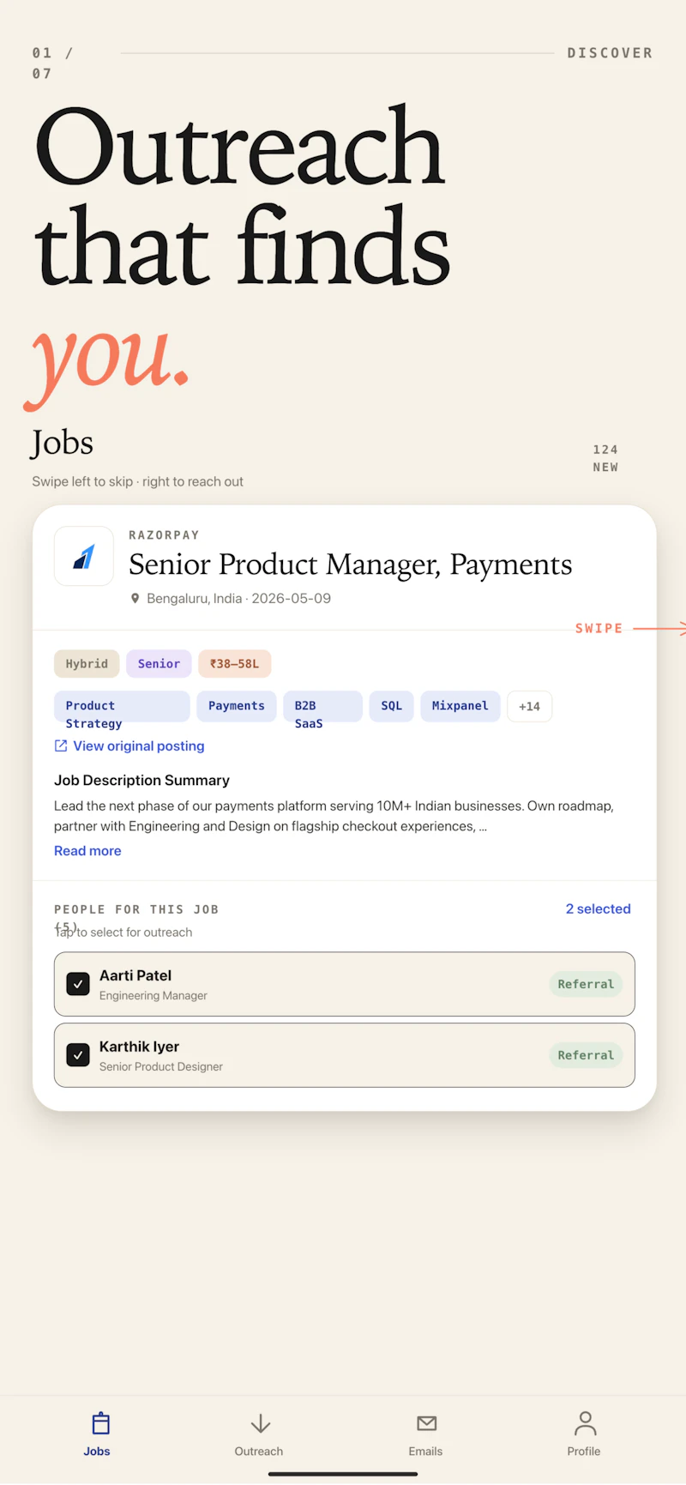Click Referral badge on Aarti Patel row
Image resolution: width=686 pixels, height=1485 pixels.
tap(586, 984)
